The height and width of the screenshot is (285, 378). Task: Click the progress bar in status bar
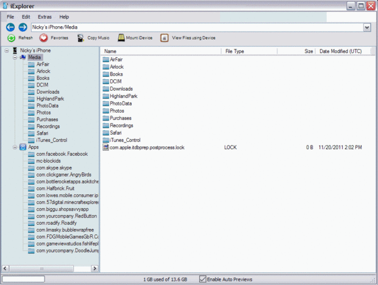point(23,280)
